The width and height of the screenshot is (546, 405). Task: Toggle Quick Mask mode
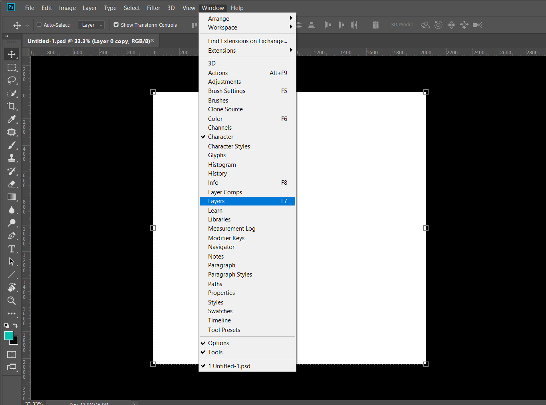pyautogui.click(x=11, y=354)
